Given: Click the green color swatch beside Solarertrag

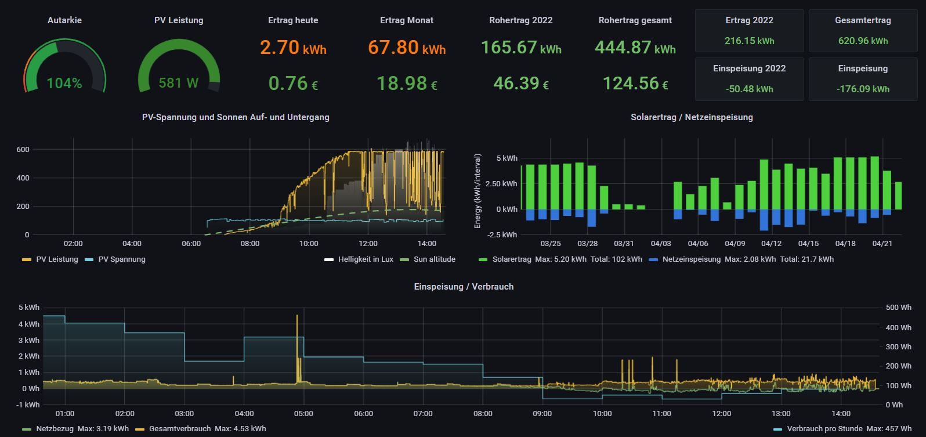Looking at the screenshot, I should [483, 259].
